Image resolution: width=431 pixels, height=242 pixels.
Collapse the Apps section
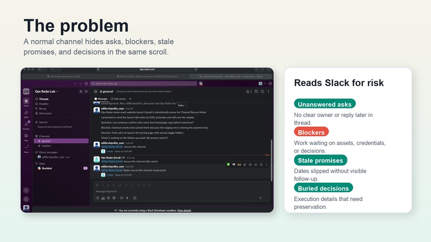click(x=40, y=163)
